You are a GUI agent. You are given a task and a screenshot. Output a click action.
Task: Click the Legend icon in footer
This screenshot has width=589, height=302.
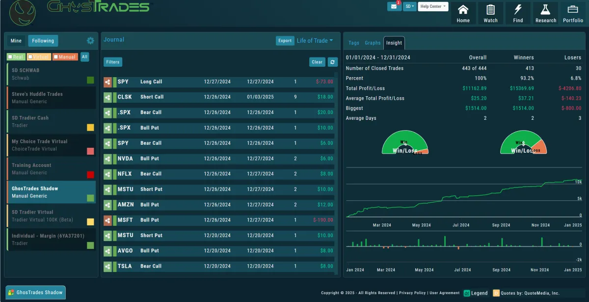(467, 293)
